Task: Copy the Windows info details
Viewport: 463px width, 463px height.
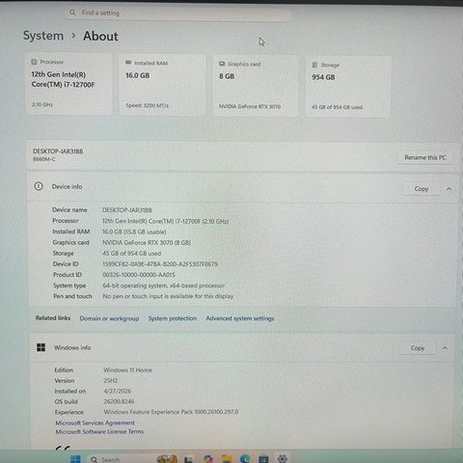Action: (x=418, y=348)
